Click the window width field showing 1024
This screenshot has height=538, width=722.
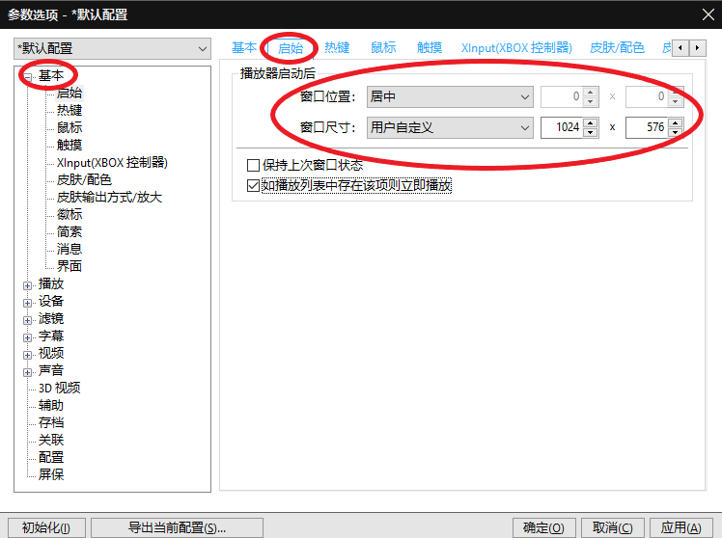pyautogui.click(x=562, y=127)
